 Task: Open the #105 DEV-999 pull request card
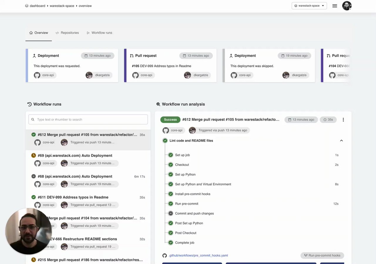click(170, 65)
